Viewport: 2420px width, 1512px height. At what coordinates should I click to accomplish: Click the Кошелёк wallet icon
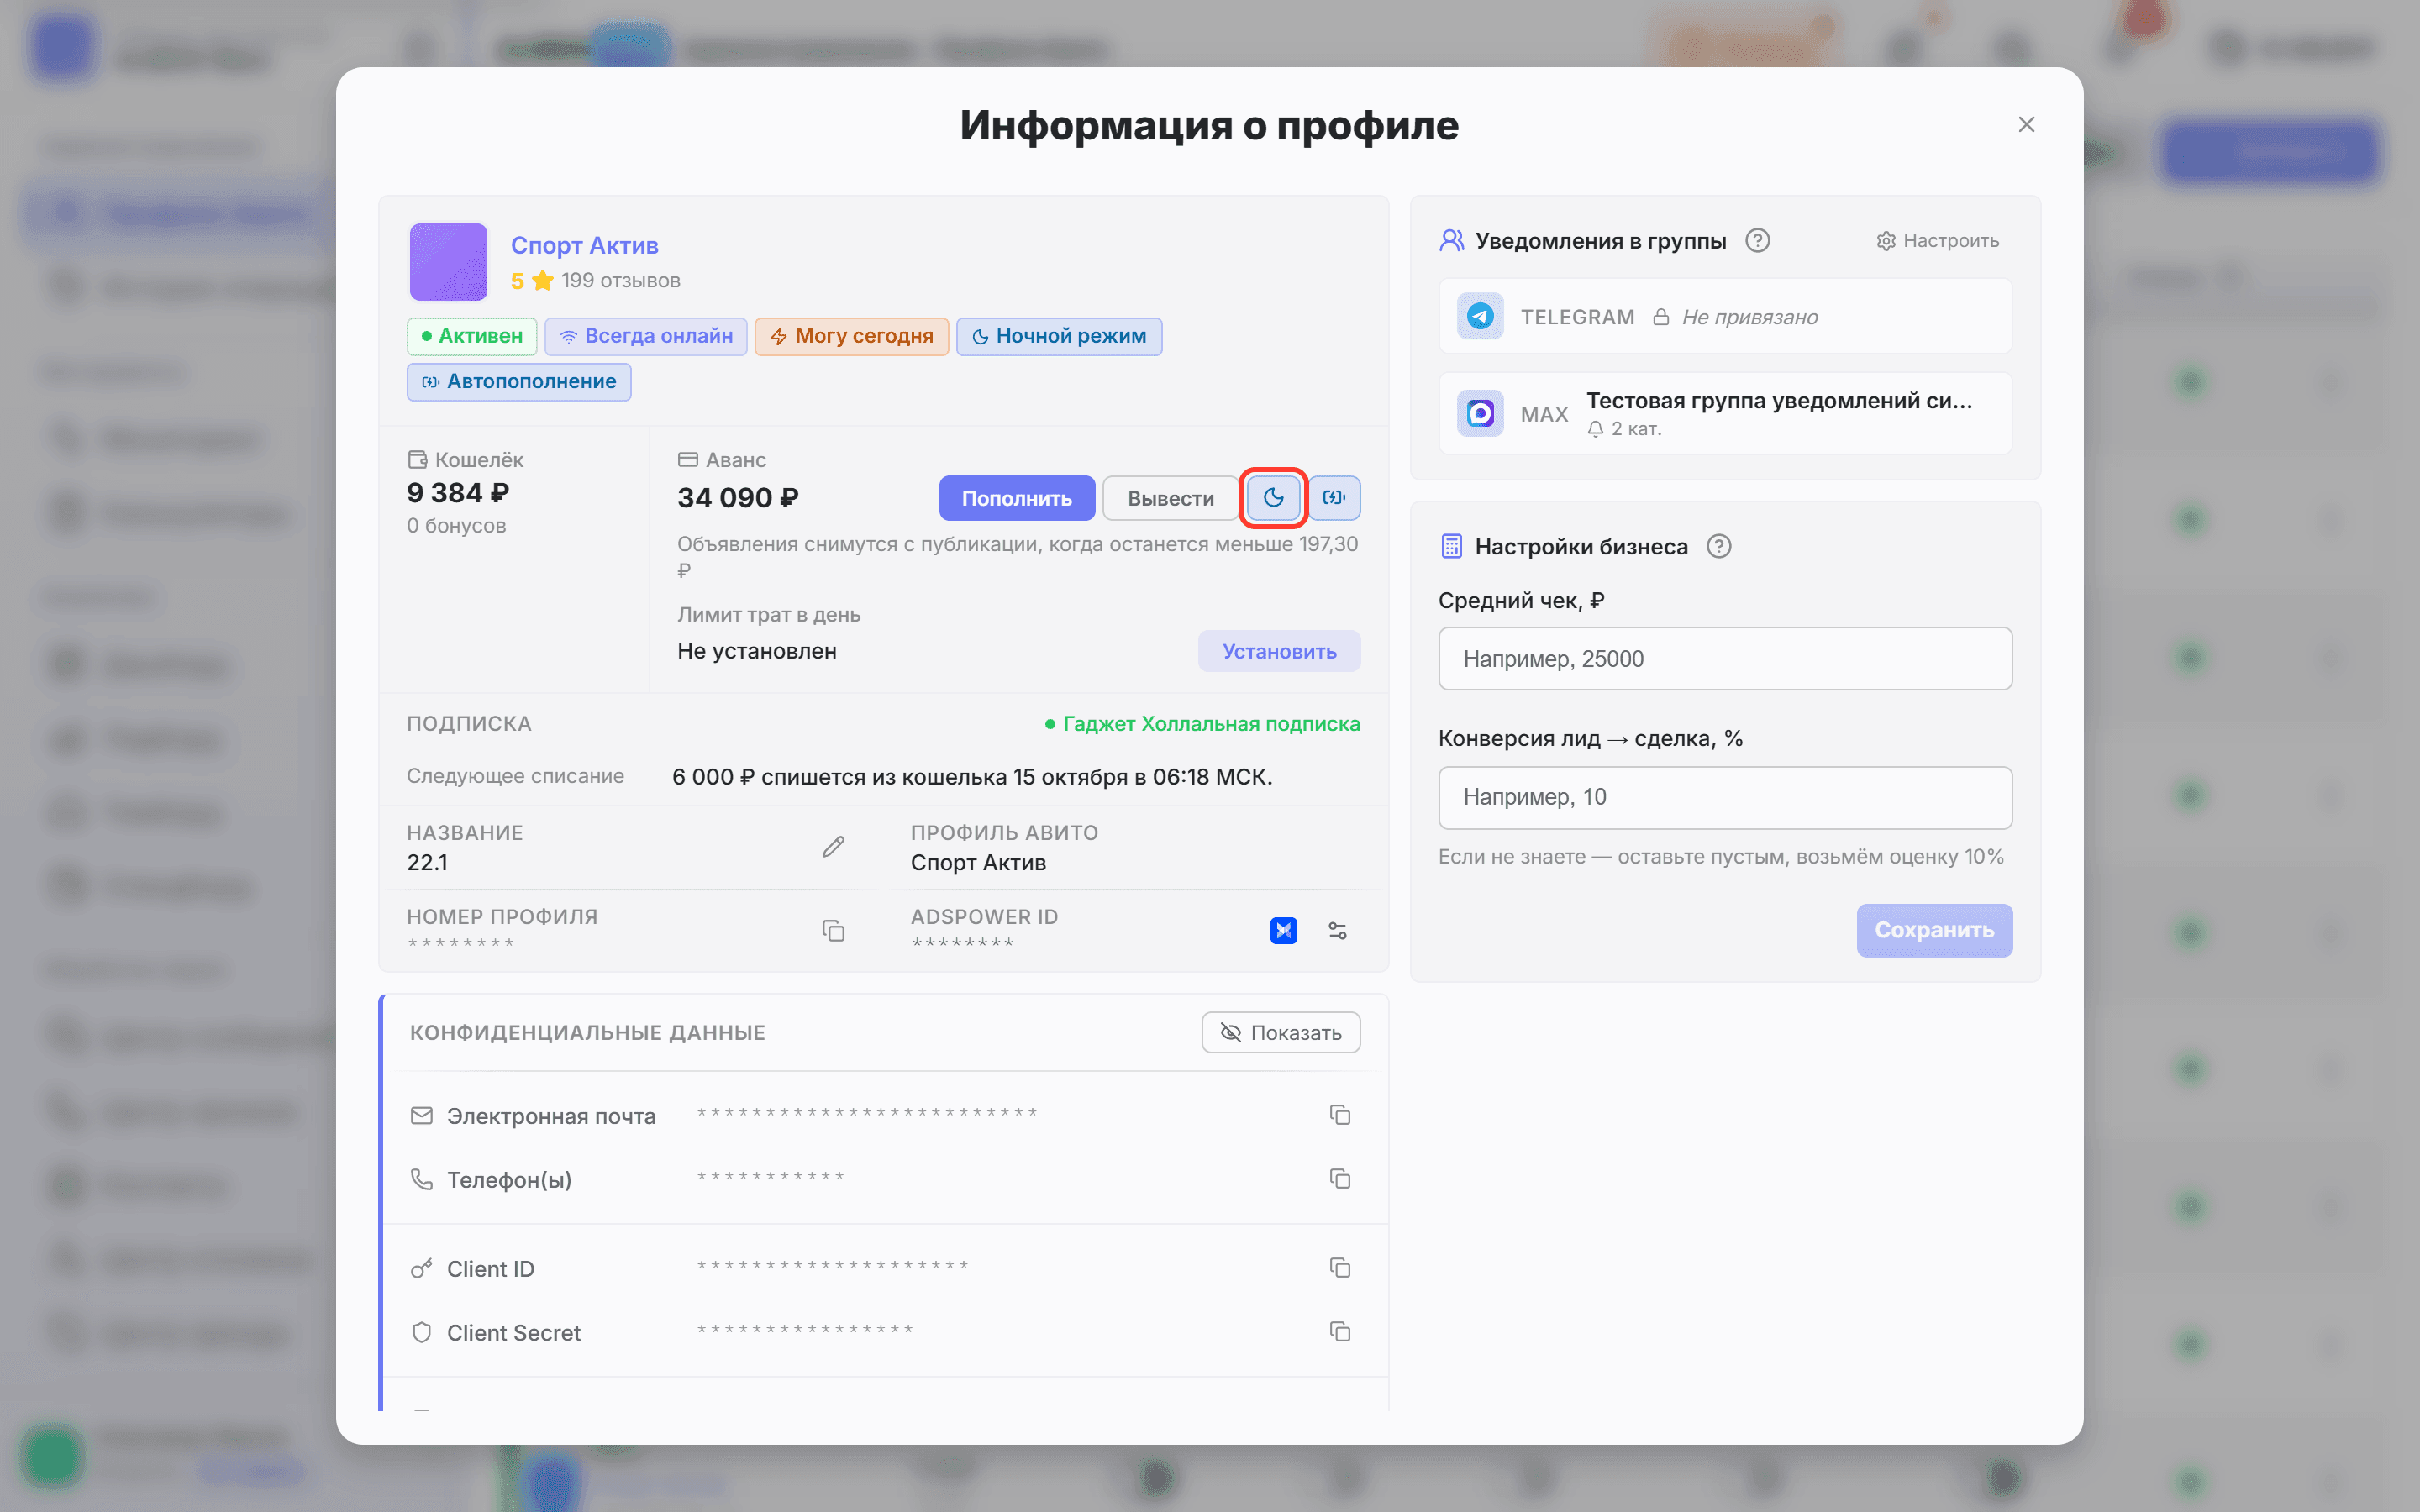point(417,459)
